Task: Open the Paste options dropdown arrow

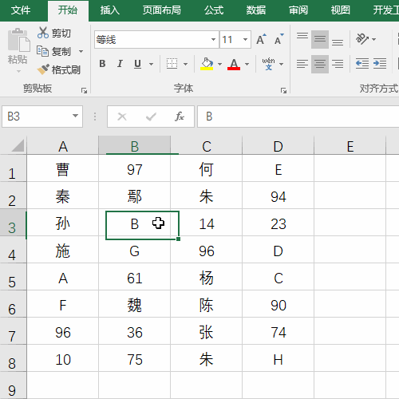Action: (18, 71)
